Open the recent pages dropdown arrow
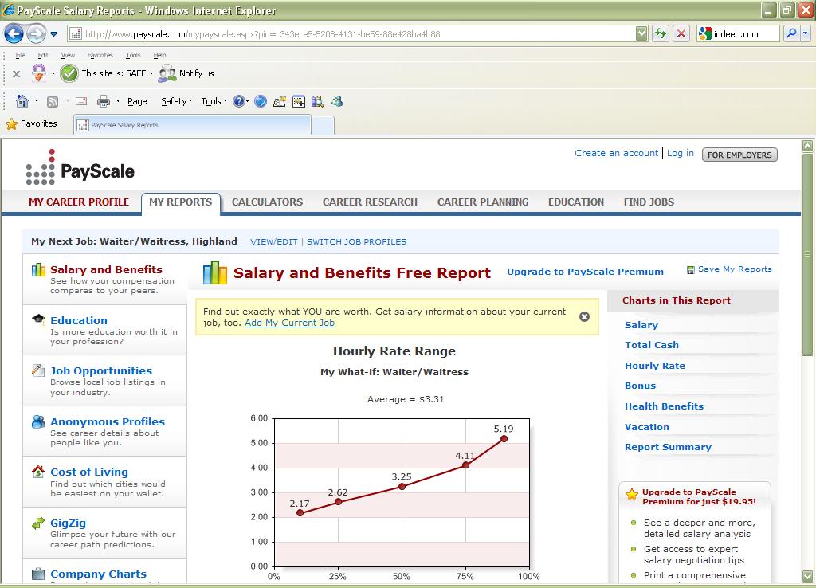816x588 pixels. point(53,34)
